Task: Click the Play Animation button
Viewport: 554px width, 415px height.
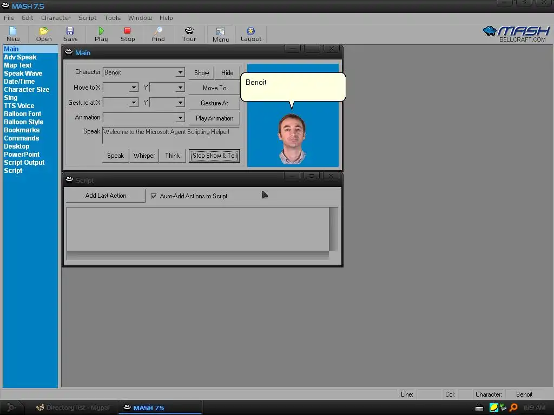Action: (x=214, y=118)
